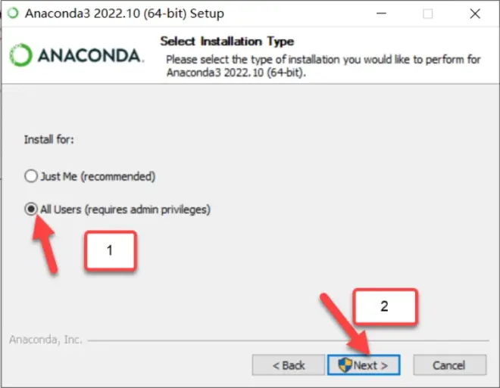Select the All Users radio button

point(31,209)
